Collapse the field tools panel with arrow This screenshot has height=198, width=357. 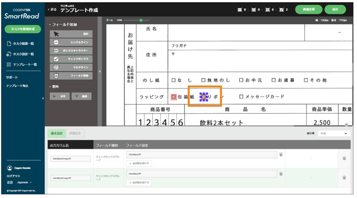click(100, 72)
